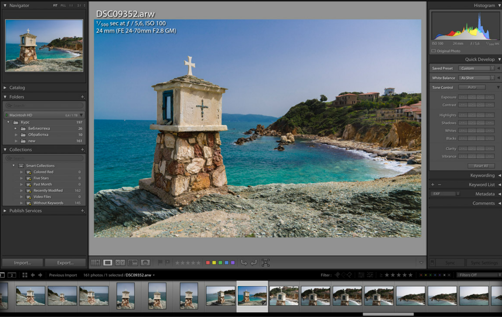Go back to the previous source arrow
Screen dimensions: 502x317
pyautogui.click(x=33, y=275)
